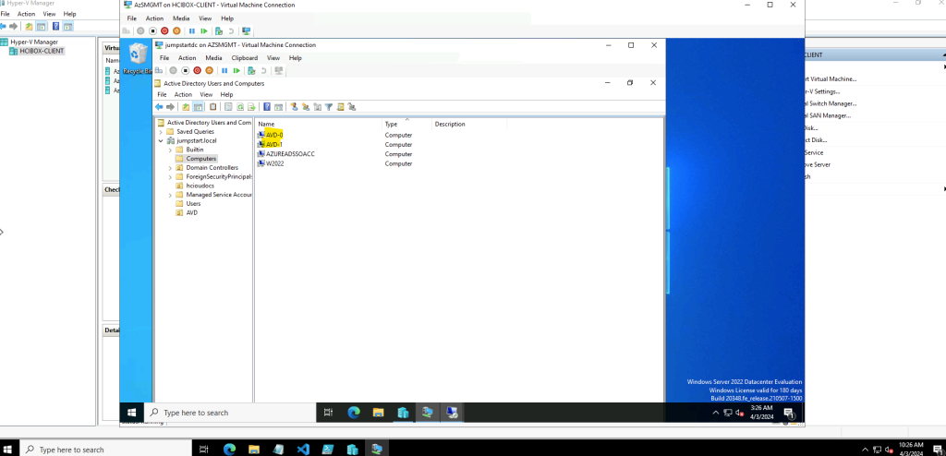Open the Recycle Bin on AzSMGMT desktop
Image resolution: width=946 pixels, height=456 pixels.
(x=139, y=58)
